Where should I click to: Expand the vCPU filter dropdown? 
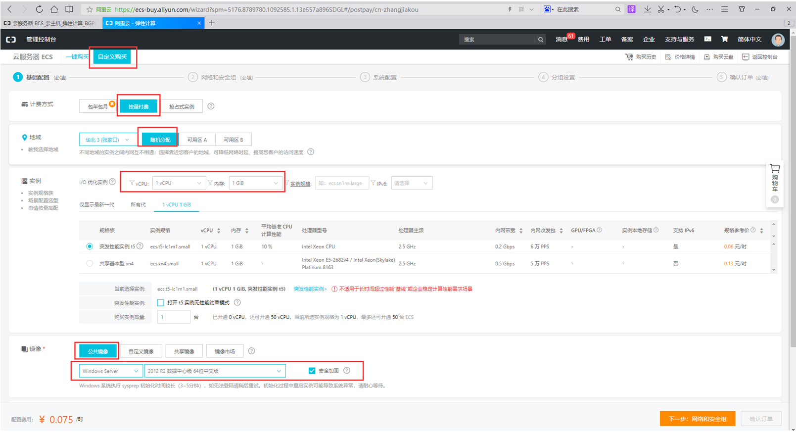click(x=178, y=183)
